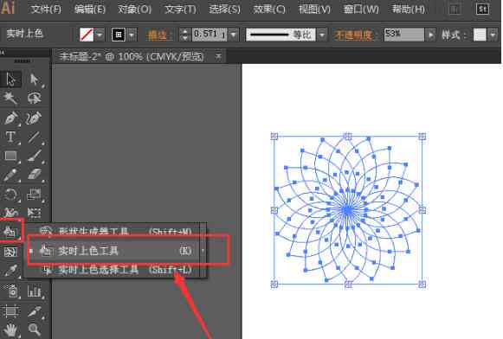Choose the Lasso tool
503x339 pixels.
pyautogui.click(x=35, y=98)
